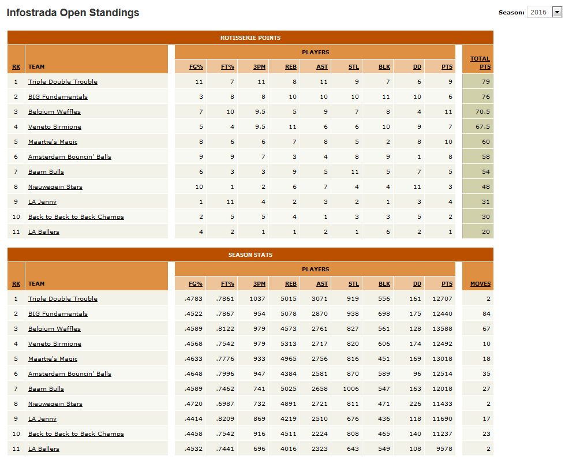Open the Season 2016 dropdown
The image size is (565, 460).
544,12
